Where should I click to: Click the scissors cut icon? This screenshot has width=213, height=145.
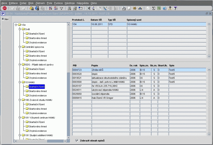88,9
